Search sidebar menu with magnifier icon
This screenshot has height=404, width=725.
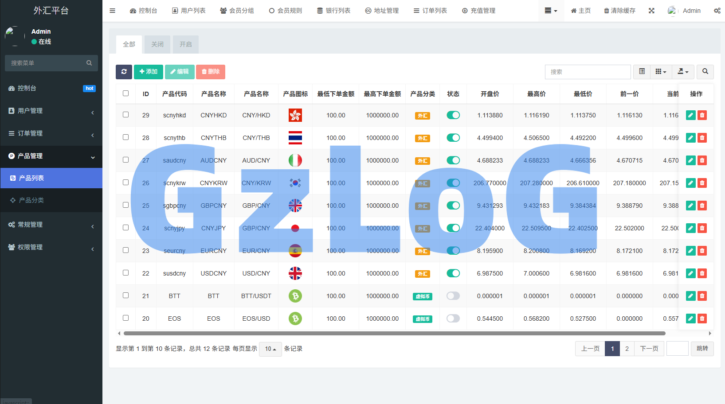tap(89, 63)
